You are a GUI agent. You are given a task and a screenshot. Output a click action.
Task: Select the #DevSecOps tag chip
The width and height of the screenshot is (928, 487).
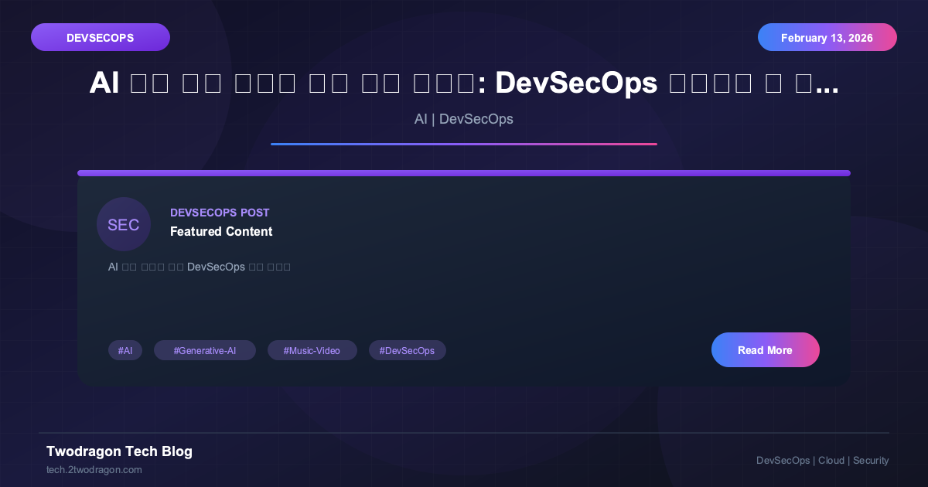[407, 350]
